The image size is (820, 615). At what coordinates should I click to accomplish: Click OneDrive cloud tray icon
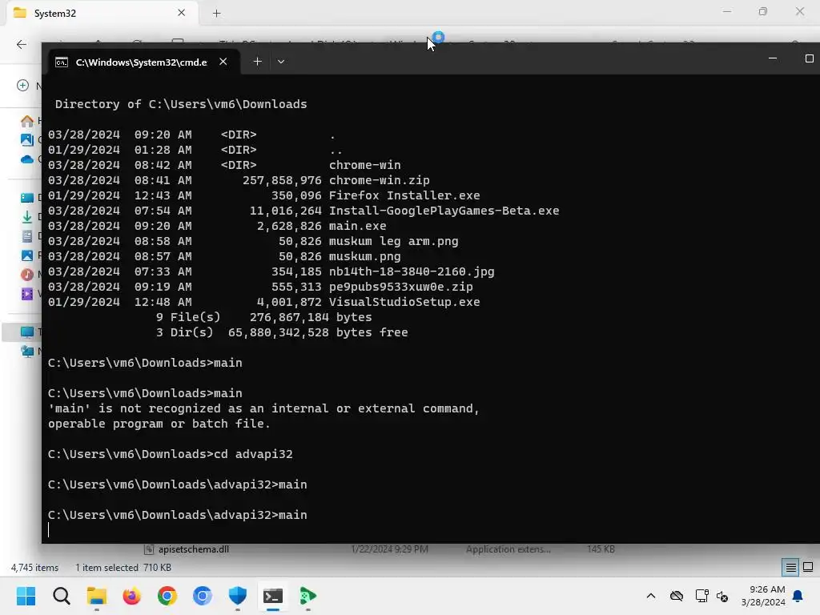point(677,596)
